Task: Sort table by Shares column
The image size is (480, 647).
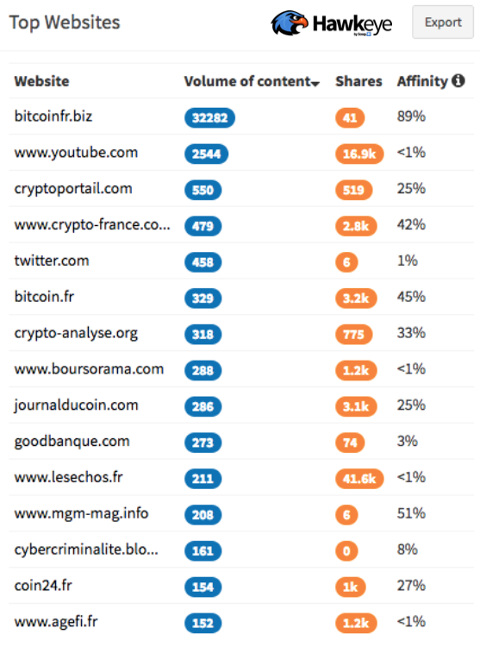Action: point(358,81)
